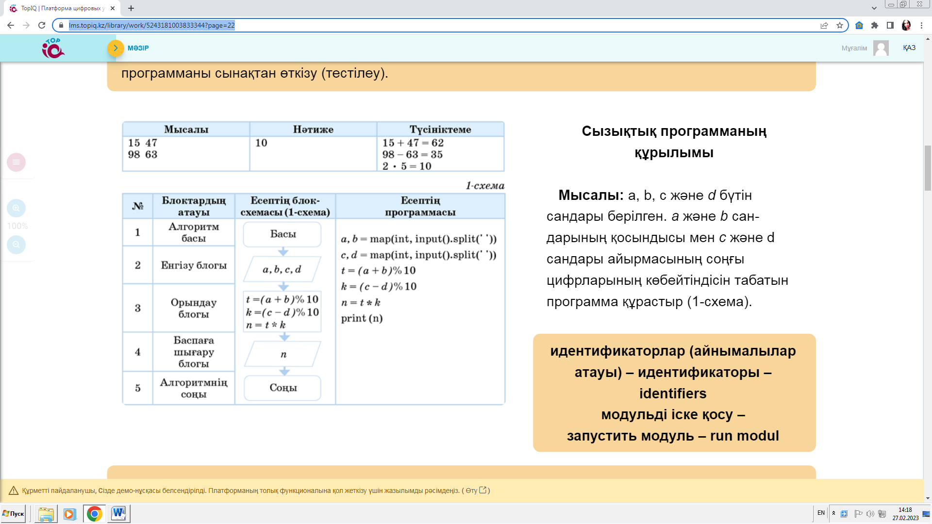Switch to Chrome in the taskbar
The width and height of the screenshot is (932, 524).
pos(95,514)
